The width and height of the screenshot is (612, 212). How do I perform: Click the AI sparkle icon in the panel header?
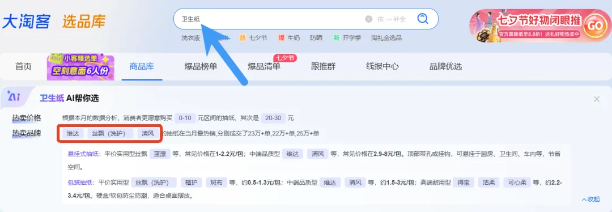[14, 96]
